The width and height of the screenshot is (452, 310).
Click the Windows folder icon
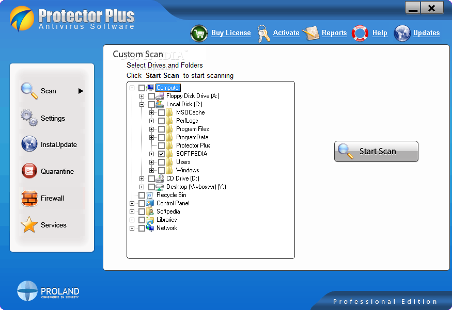coord(169,170)
